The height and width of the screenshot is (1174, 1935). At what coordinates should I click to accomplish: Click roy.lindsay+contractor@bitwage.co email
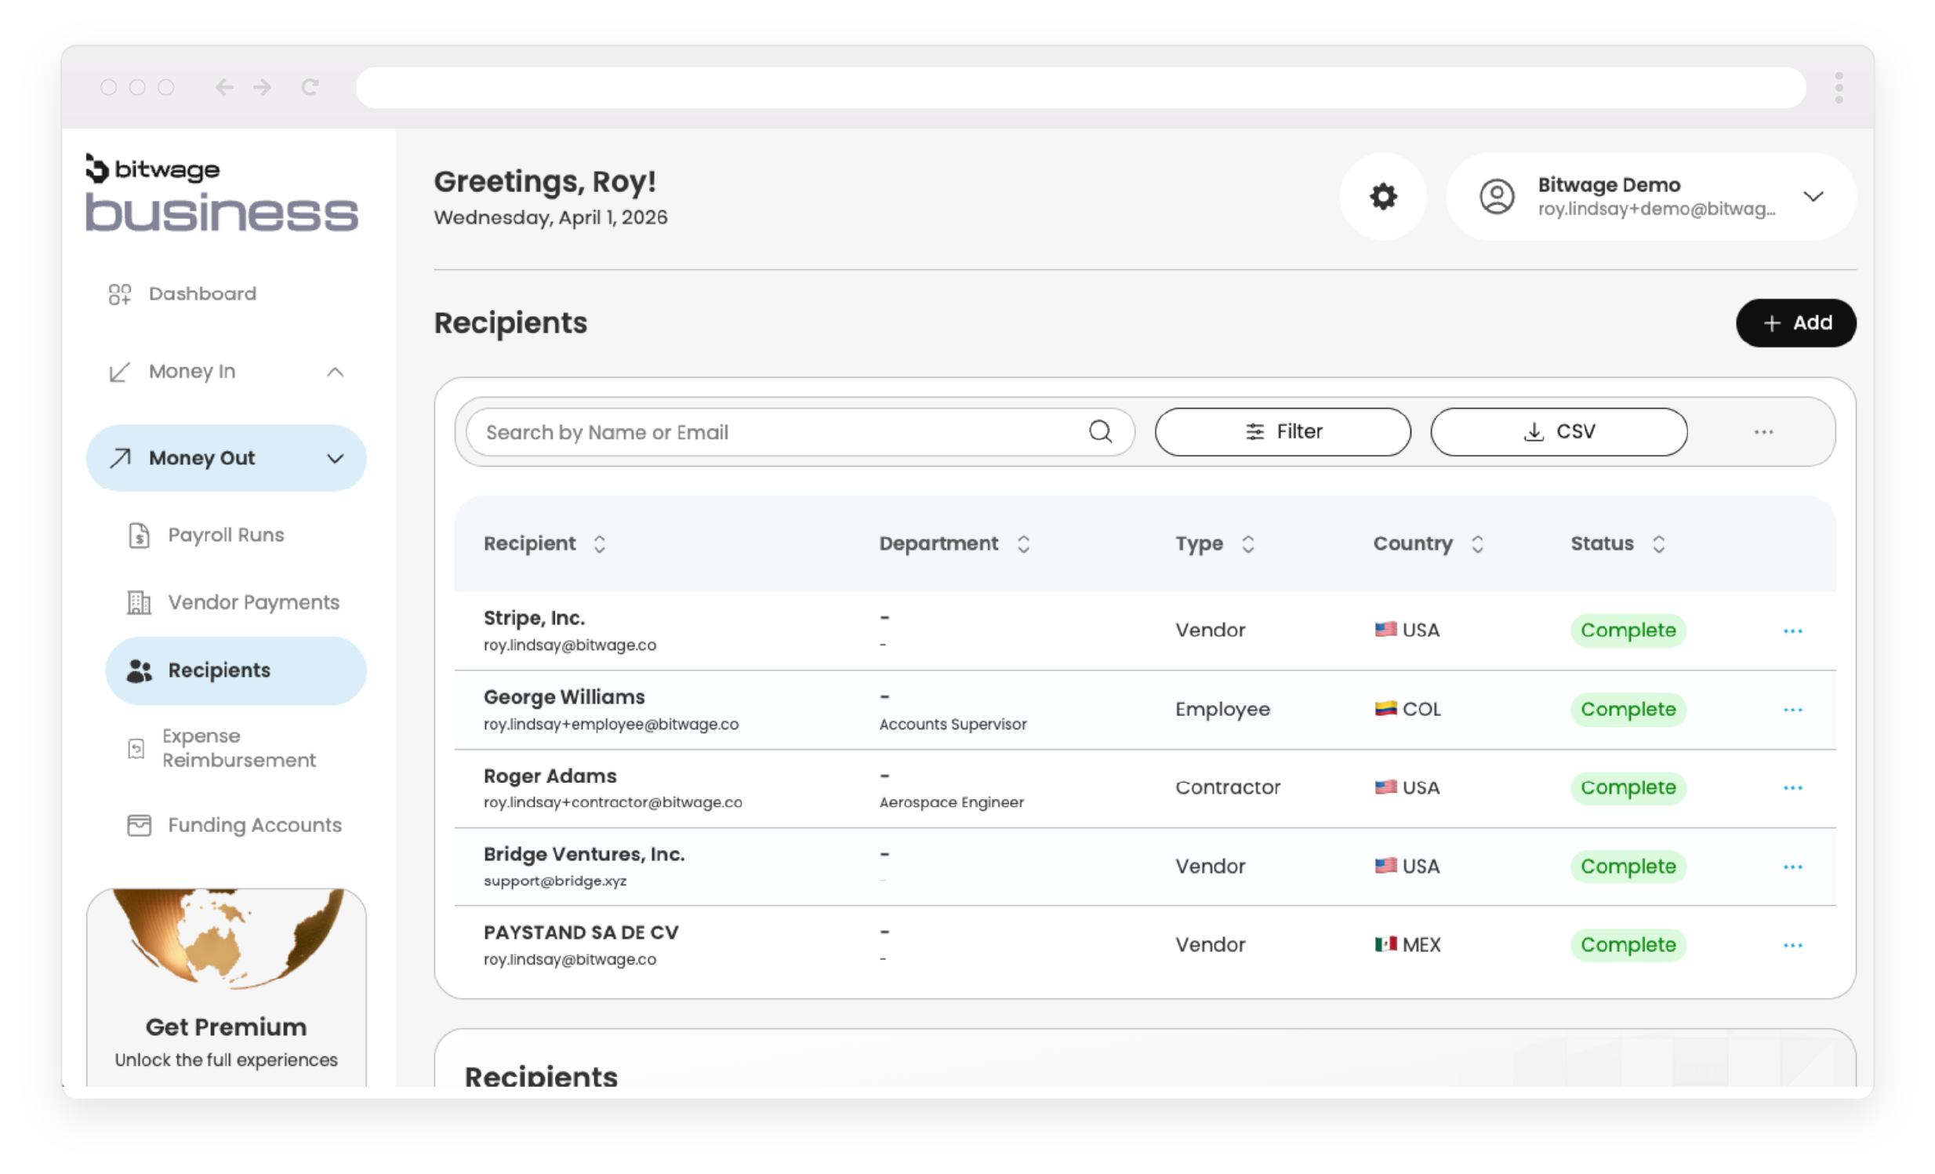click(x=612, y=802)
